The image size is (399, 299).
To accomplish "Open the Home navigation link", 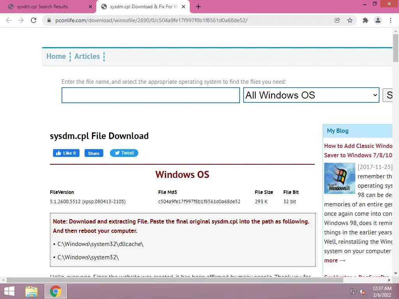I will click(x=56, y=56).
